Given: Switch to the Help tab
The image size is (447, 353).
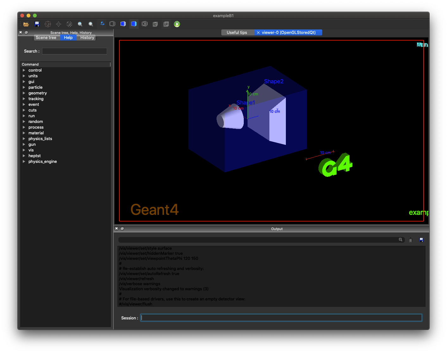Looking at the screenshot, I should [x=68, y=37].
